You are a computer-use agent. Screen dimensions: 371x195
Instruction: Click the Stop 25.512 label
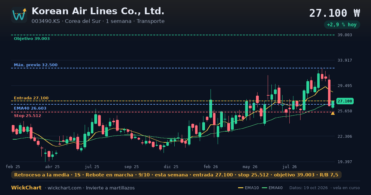pyautogui.click(x=28, y=116)
